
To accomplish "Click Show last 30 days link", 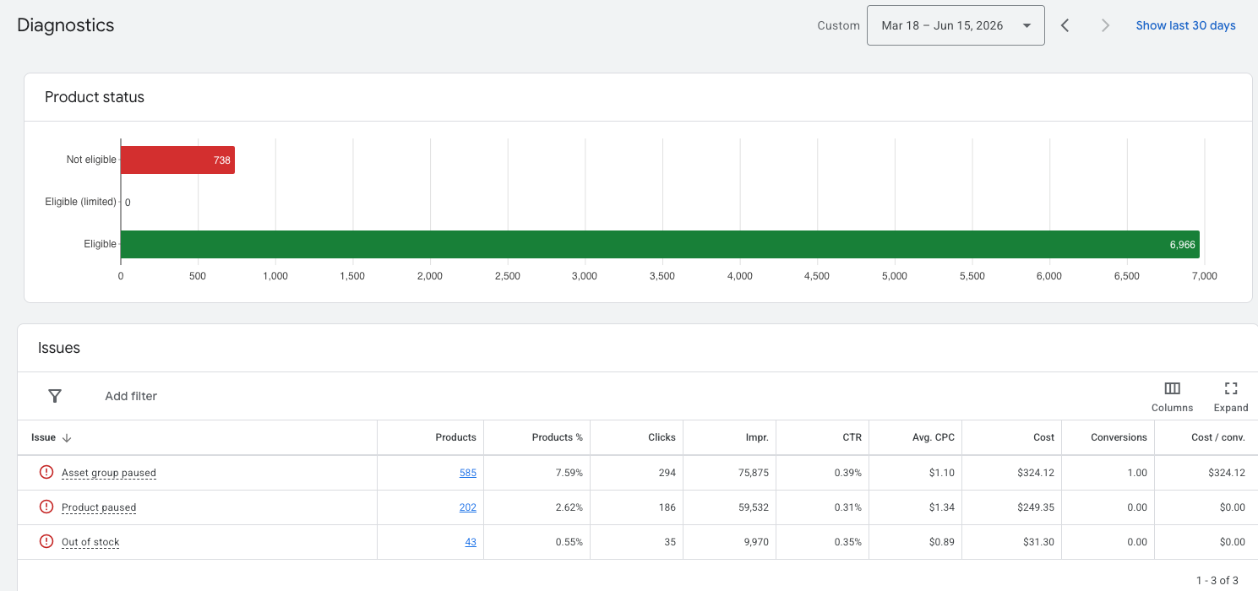I will [1185, 25].
